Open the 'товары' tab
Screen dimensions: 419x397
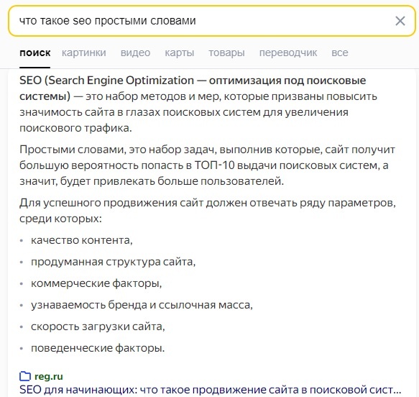tap(226, 53)
